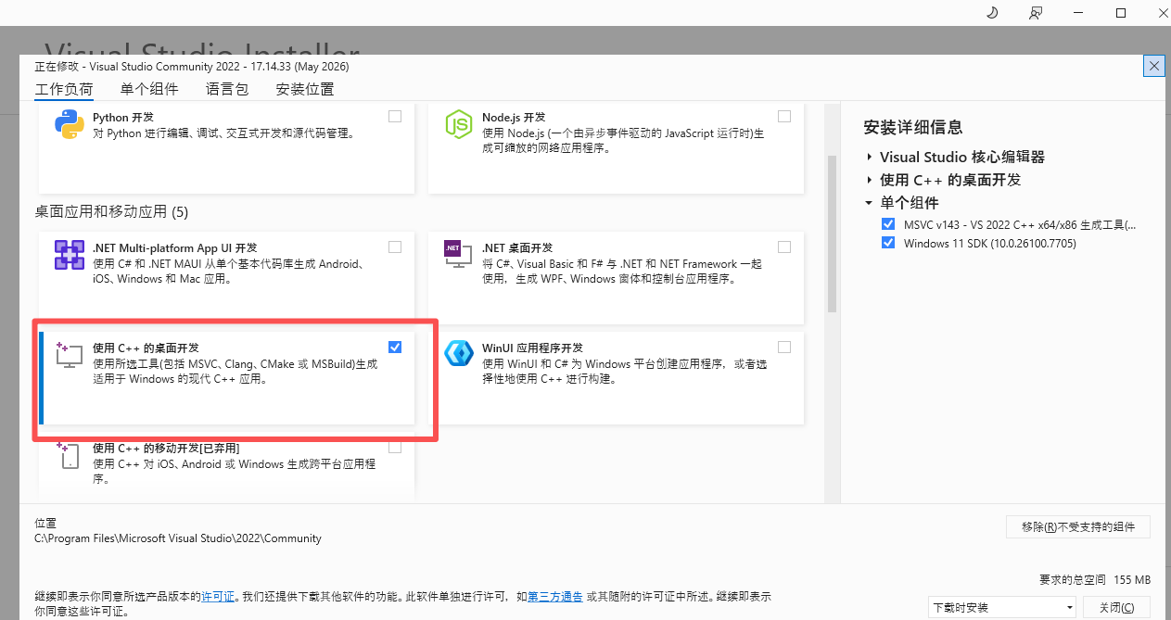Click the workloads list vertical scrollbar

point(832,234)
